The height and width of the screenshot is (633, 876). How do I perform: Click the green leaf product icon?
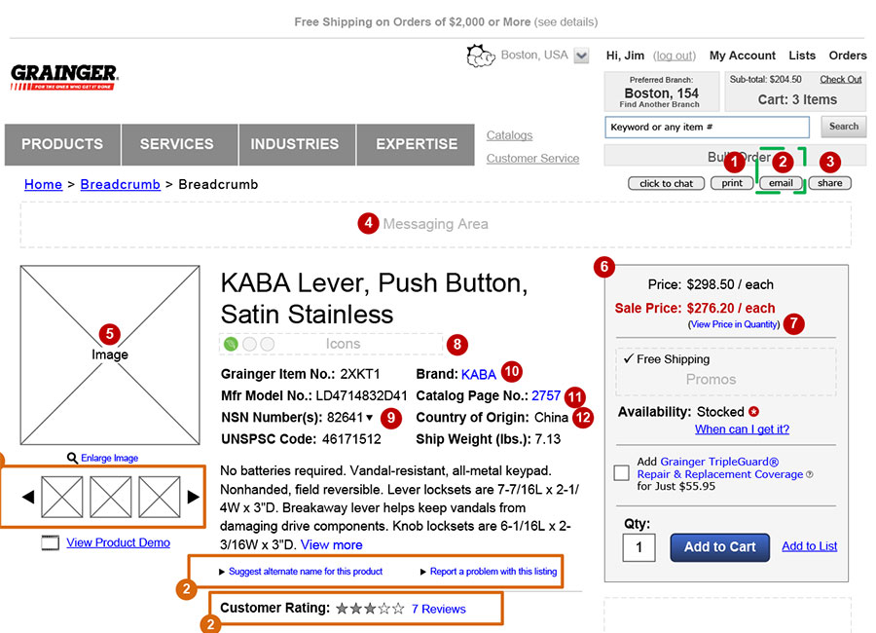tap(231, 344)
